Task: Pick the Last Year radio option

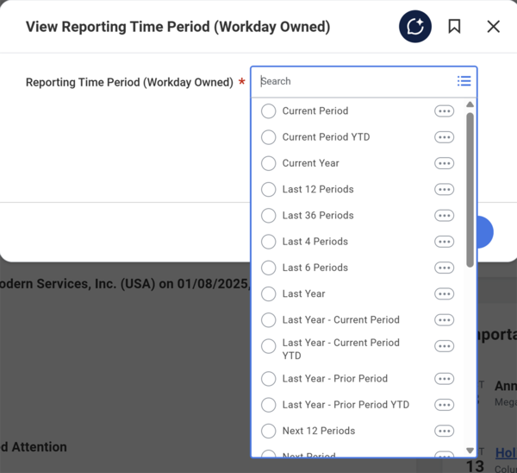Action: [268, 293]
